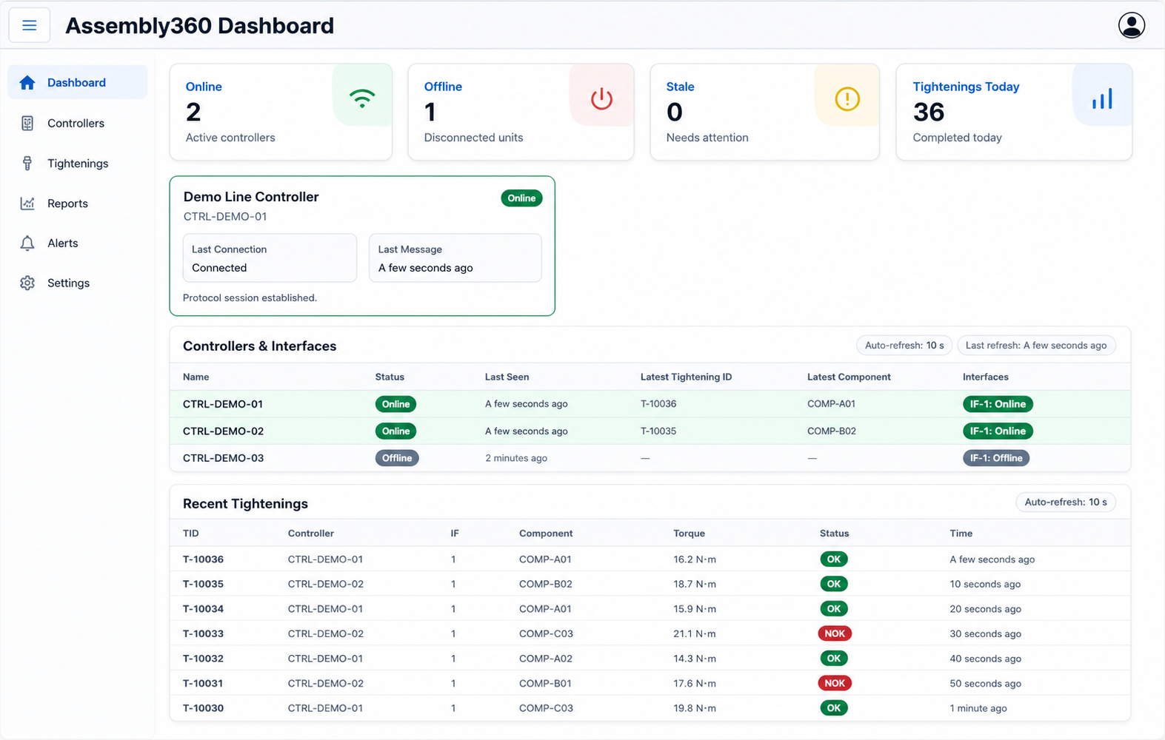Click the Online wifi icon

click(362, 98)
